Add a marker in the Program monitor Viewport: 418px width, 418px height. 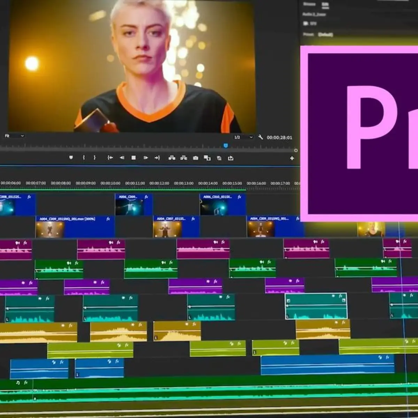pyautogui.click(x=71, y=157)
